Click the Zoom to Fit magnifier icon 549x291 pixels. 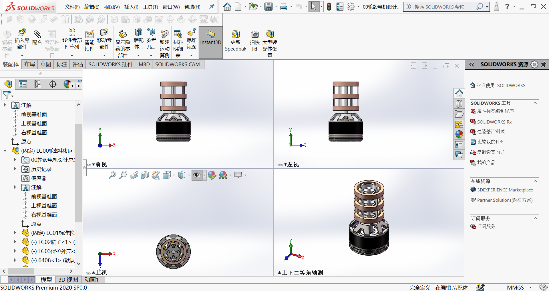click(x=112, y=175)
